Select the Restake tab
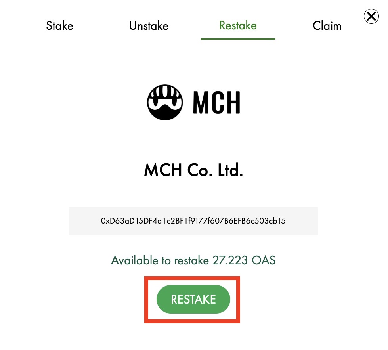This screenshot has height=350, width=388. pos(238,25)
